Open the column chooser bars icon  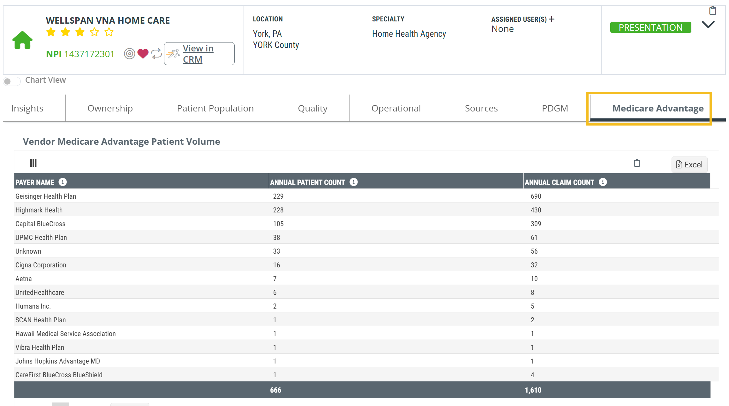click(33, 163)
